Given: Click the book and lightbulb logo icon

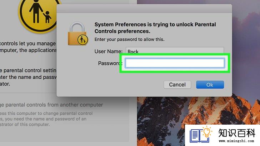Looking at the screenshot, I should (201, 134).
